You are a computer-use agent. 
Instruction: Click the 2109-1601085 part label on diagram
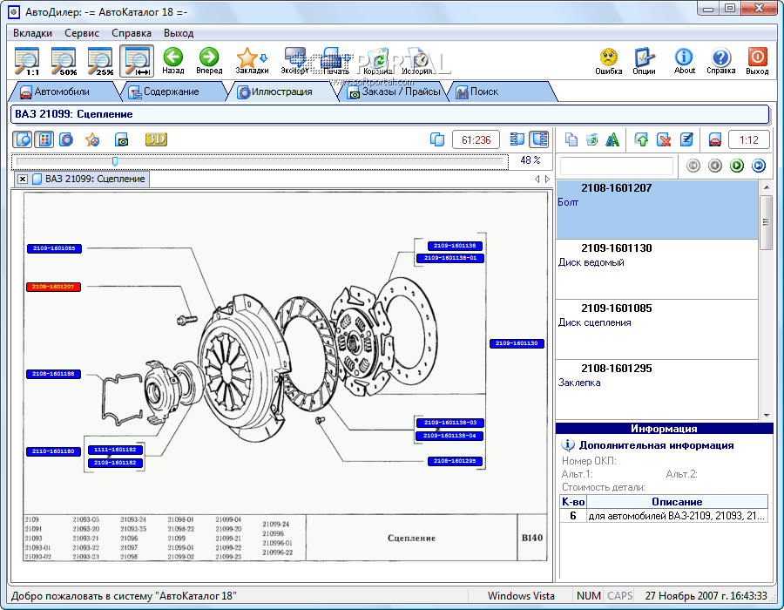click(54, 248)
